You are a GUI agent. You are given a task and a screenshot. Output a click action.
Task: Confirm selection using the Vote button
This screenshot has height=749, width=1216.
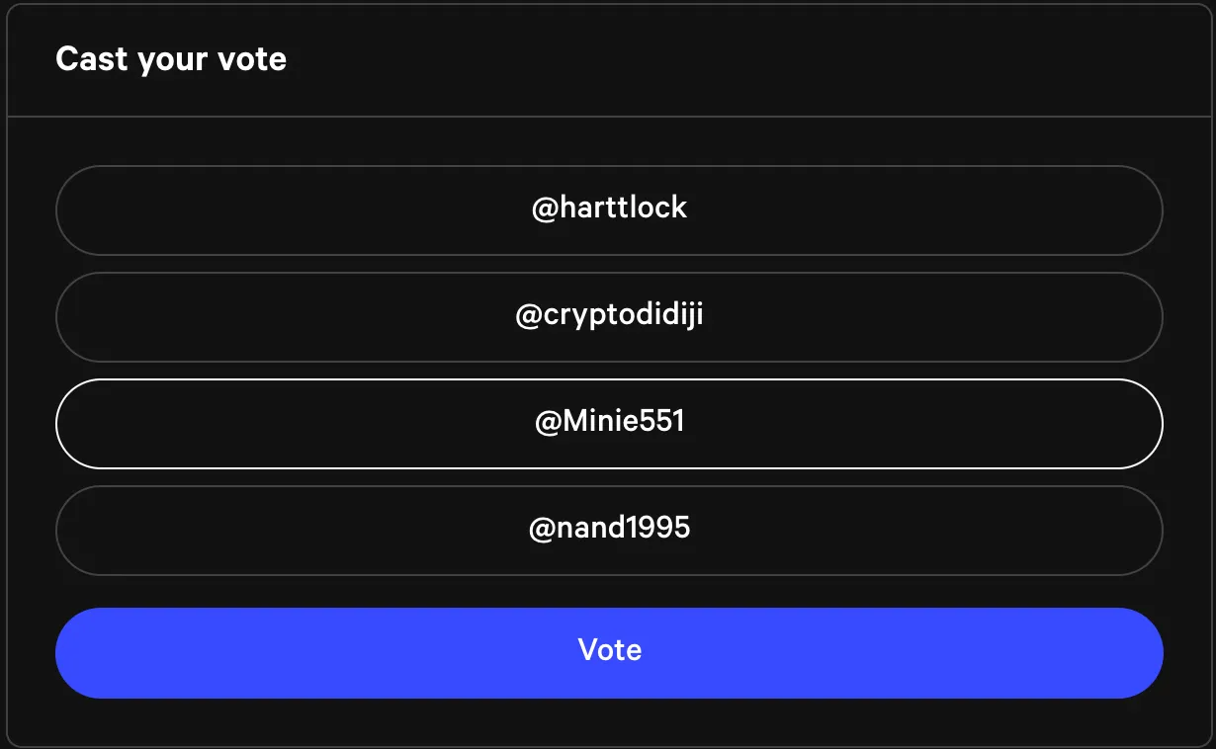(609, 652)
